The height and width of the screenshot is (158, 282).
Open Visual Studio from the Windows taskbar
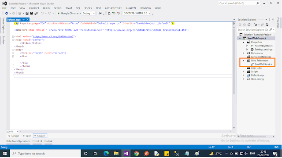[x=126, y=154]
